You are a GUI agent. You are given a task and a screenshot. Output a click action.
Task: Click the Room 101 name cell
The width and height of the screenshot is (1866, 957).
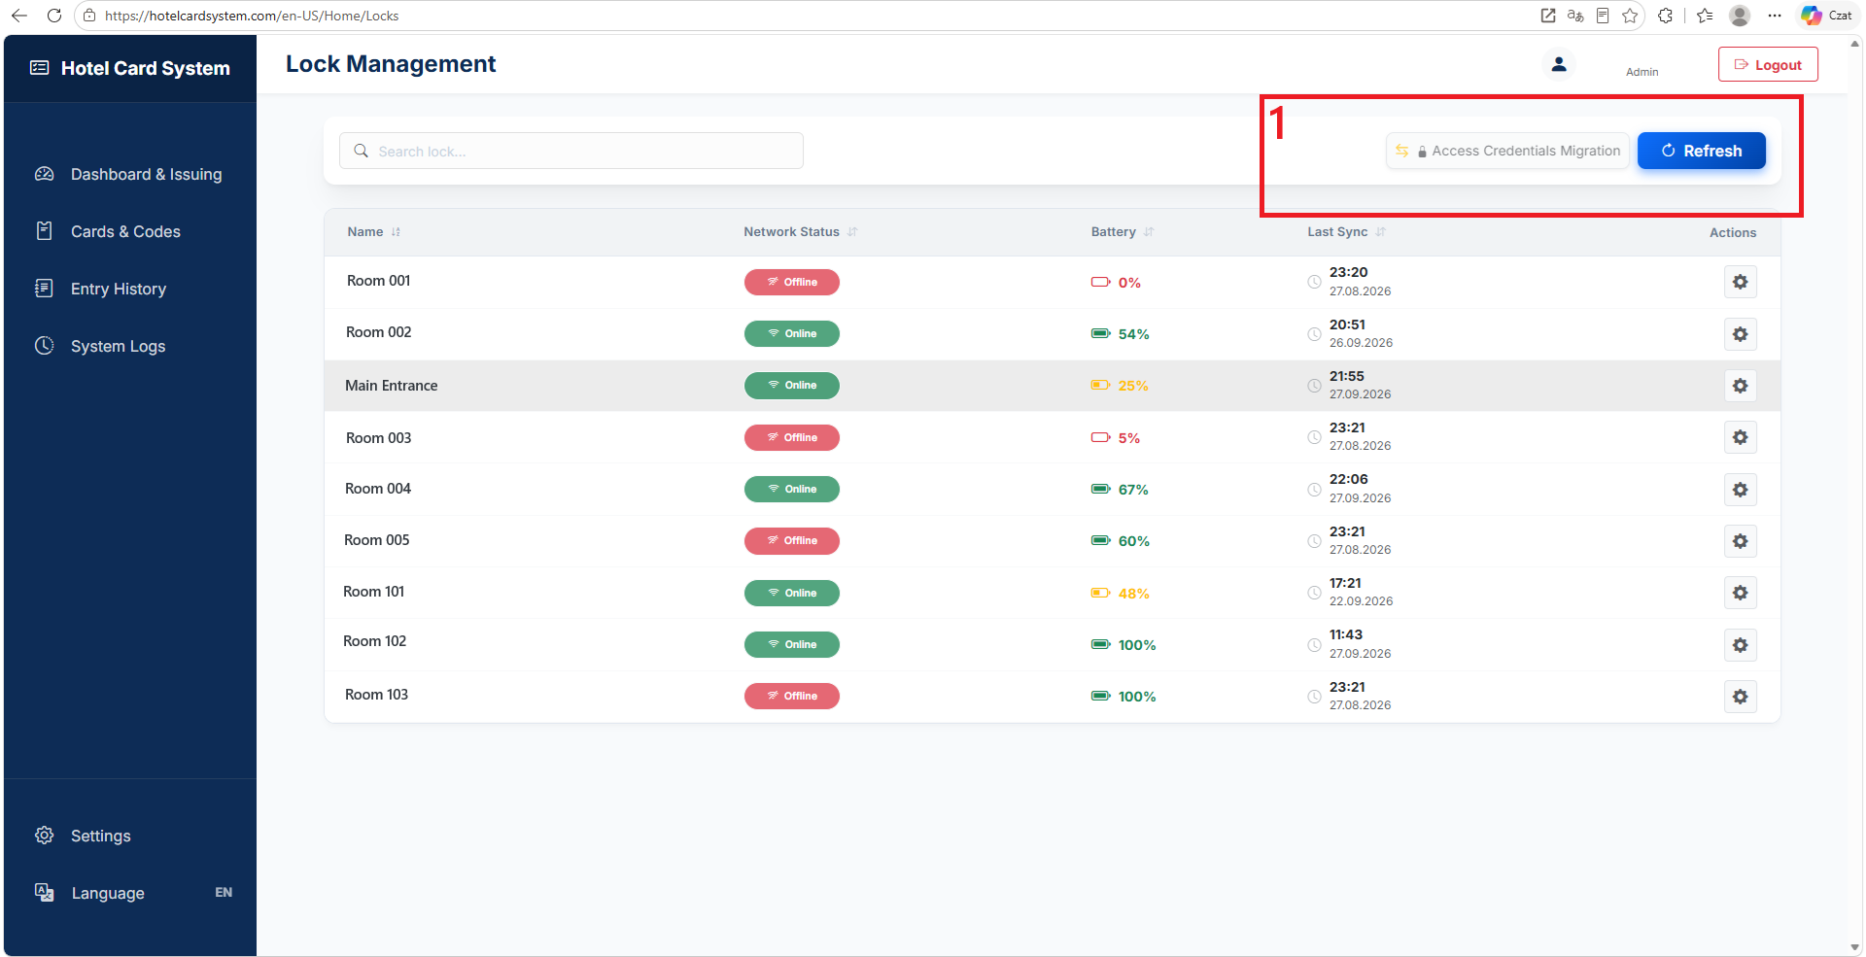pos(374,592)
